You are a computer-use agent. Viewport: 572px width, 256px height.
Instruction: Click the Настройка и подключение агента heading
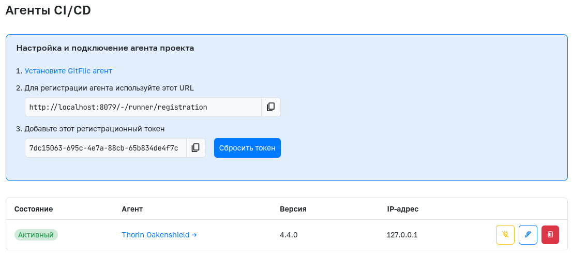point(105,48)
